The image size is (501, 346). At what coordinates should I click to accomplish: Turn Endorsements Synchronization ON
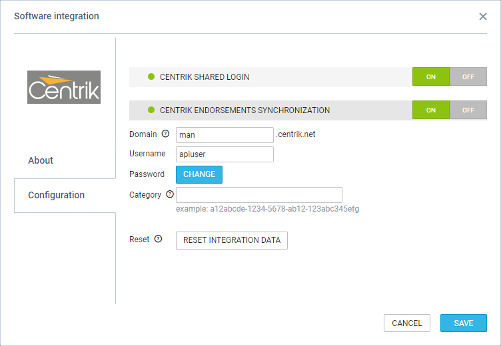[x=430, y=110]
